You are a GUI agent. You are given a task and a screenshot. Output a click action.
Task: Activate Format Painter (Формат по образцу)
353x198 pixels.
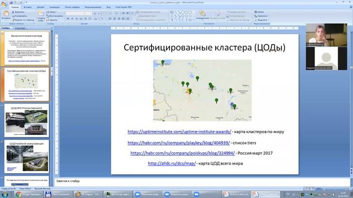click(x=23, y=20)
